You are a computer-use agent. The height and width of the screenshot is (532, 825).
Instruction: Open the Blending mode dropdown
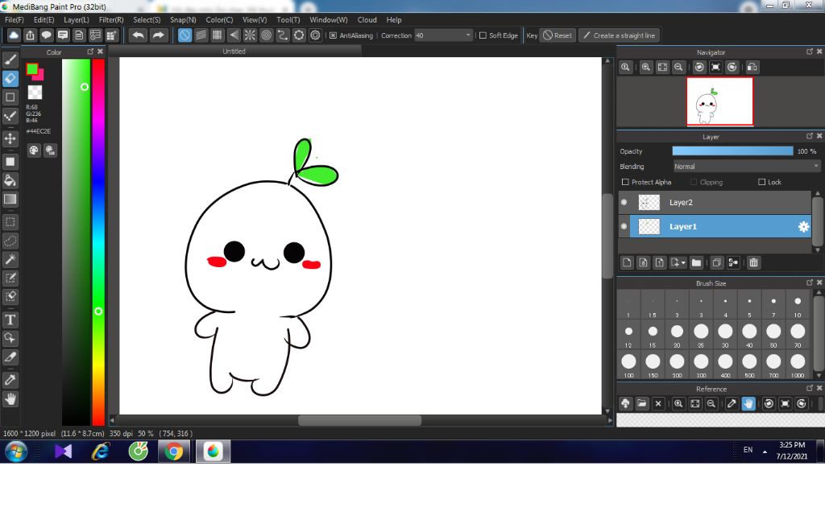pyautogui.click(x=746, y=167)
